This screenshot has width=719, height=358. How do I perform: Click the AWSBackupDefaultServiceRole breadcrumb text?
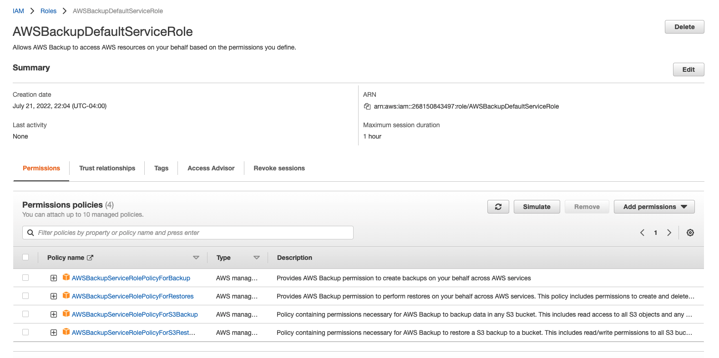(118, 11)
